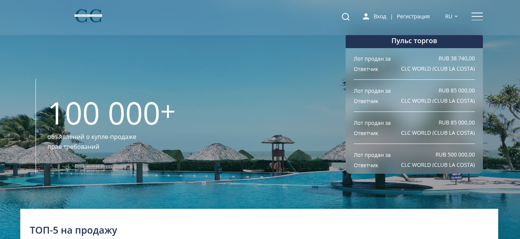Click the объявлений о купле-продаже caption

coord(92,137)
